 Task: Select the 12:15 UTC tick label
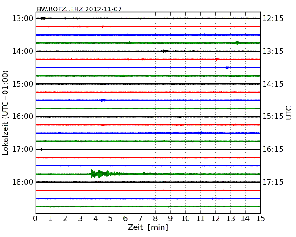tap(273, 19)
